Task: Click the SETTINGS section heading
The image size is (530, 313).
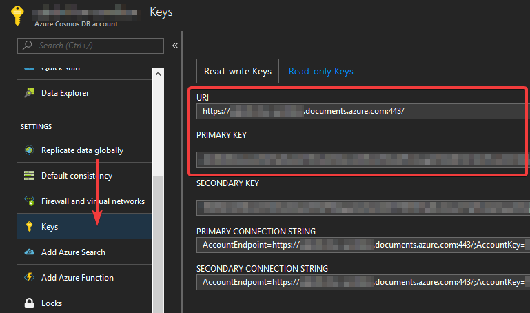Action: (x=36, y=126)
